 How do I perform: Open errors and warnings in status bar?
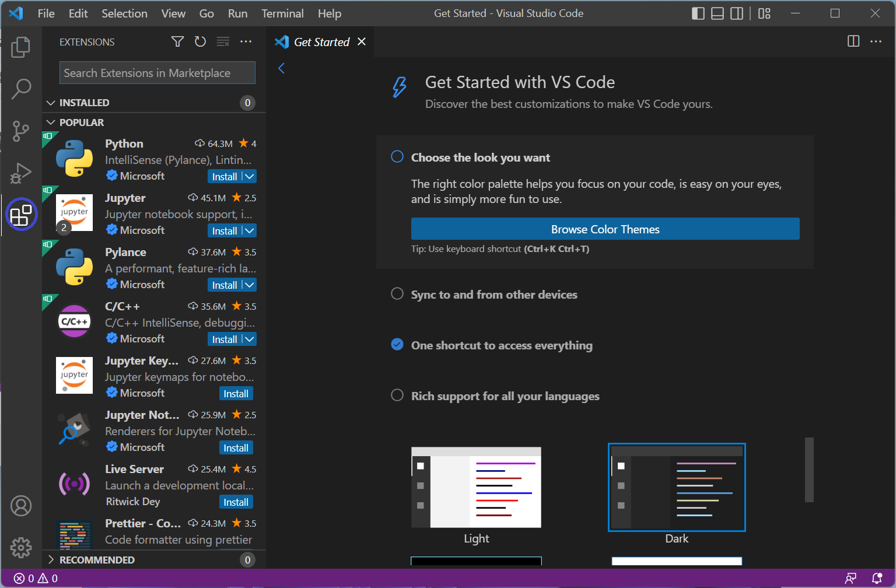36,578
